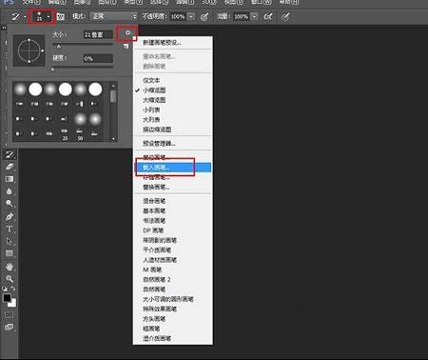Choose 小列表 (Small List) view
Screen dimensions: 428x360
[151, 110]
